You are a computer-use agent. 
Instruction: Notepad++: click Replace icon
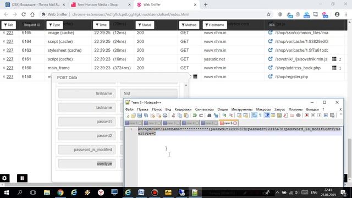click(216, 116)
